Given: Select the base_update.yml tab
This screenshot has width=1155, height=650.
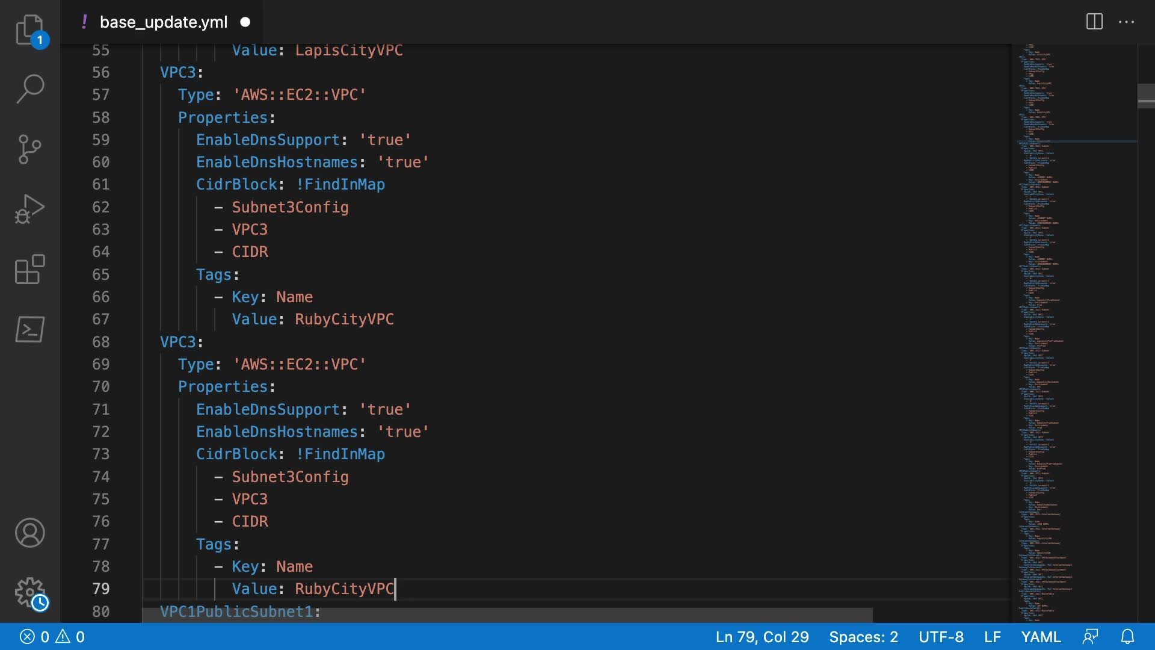Looking at the screenshot, I should coord(163,22).
